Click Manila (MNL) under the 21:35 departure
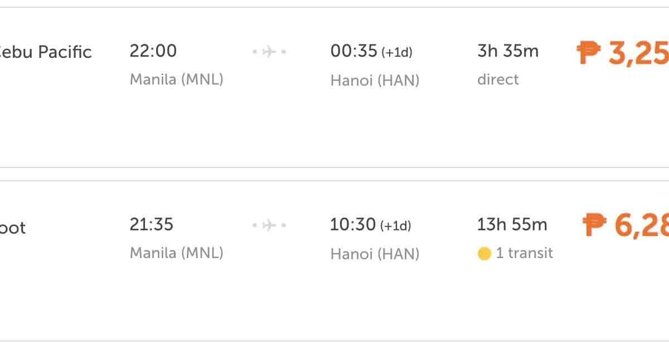Screen dimensions: 669x351 click(x=176, y=253)
